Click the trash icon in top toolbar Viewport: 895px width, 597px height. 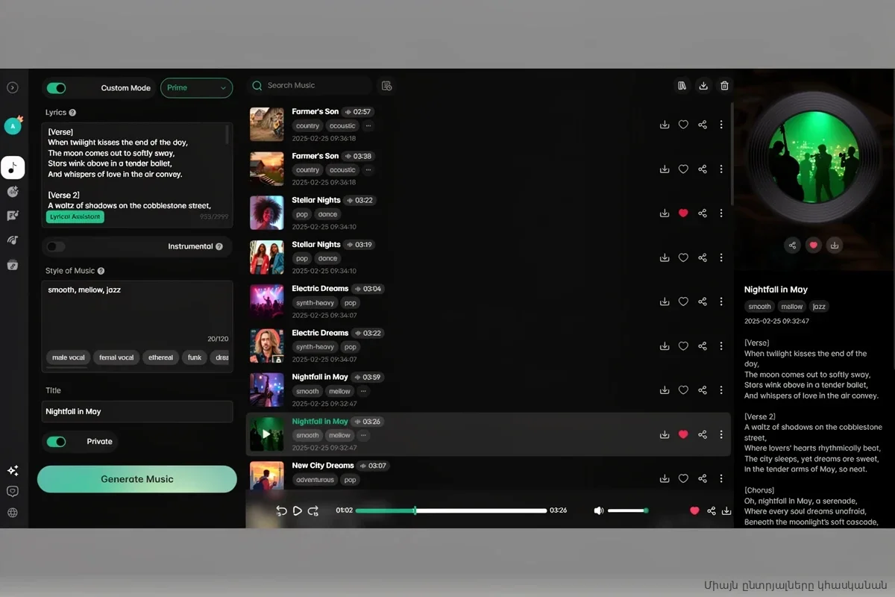(x=723, y=86)
